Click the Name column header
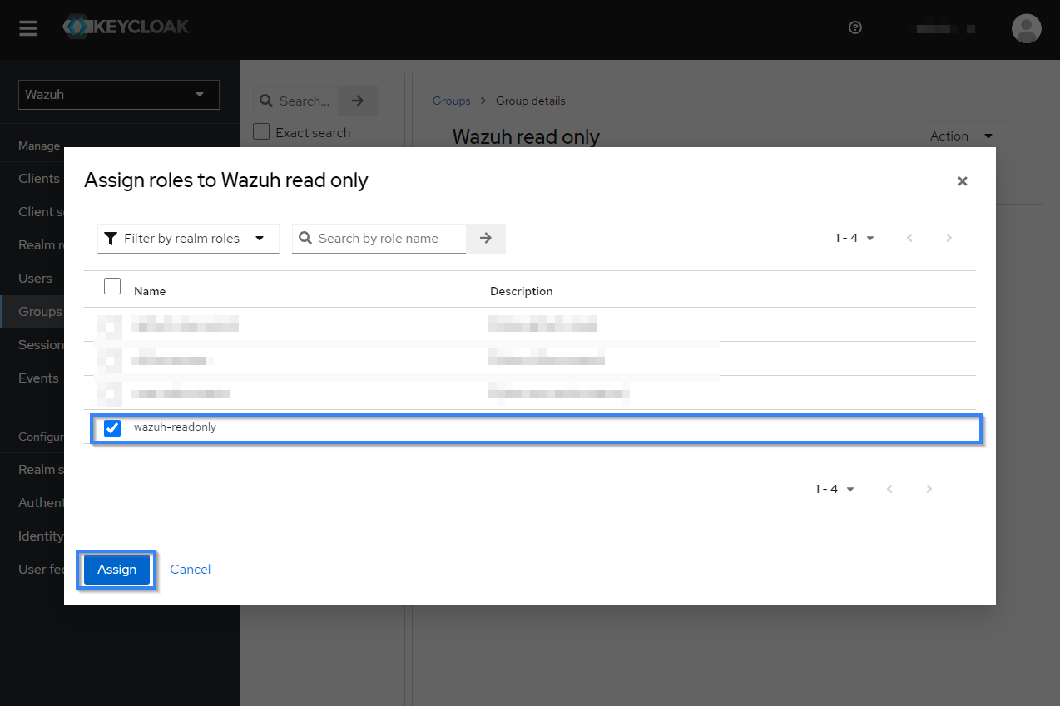1060x706 pixels. click(150, 291)
